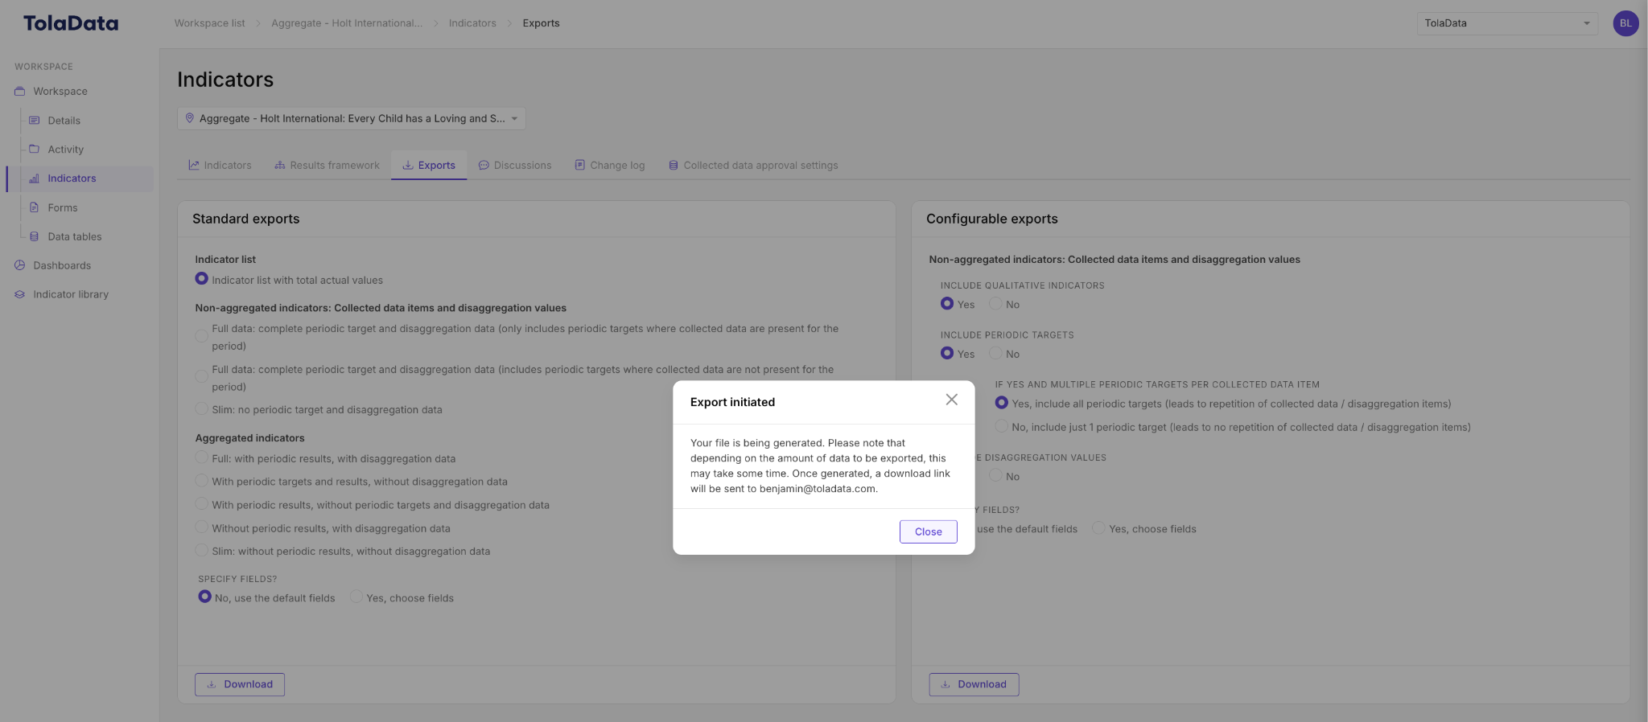Switch to the Indicators tab
This screenshot has width=1648, height=722.
220,165
